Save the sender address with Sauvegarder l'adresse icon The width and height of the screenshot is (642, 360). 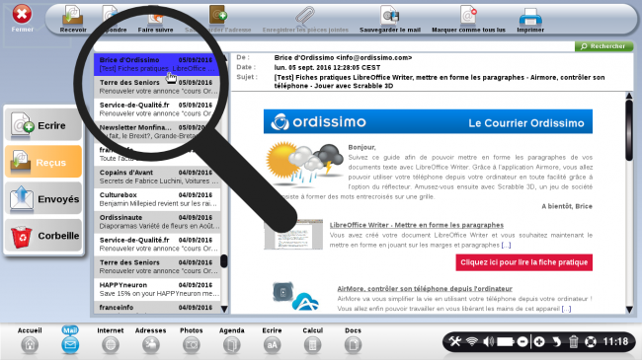[218, 15]
